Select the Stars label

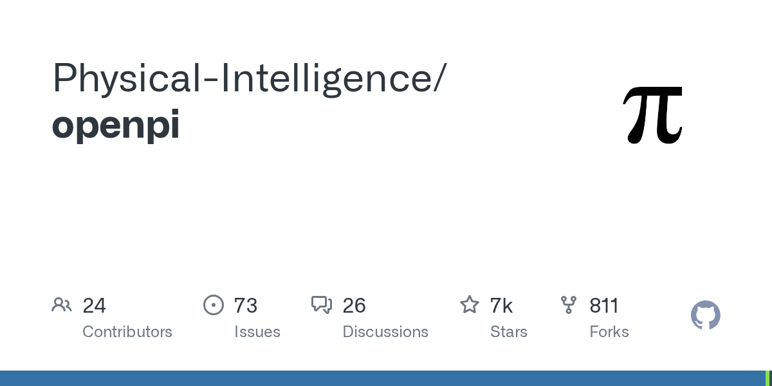click(x=509, y=332)
